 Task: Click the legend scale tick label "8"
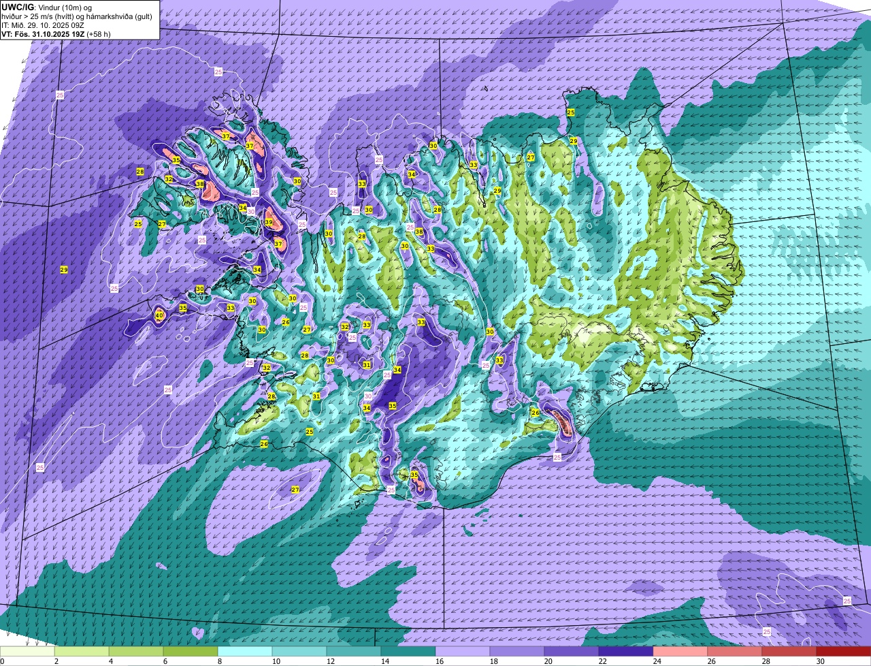pos(220,661)
